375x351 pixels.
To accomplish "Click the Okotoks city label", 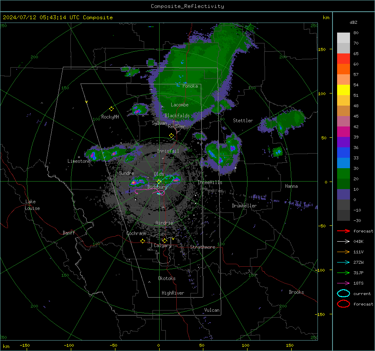I will tap(167, 278).
